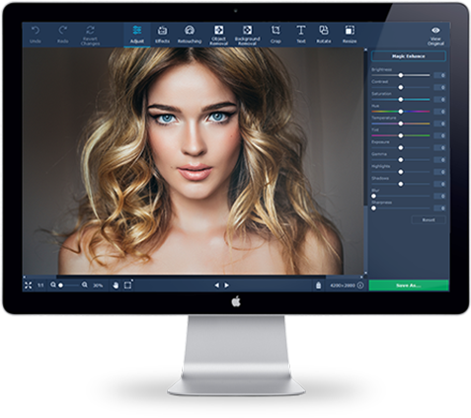Screen dimensions: 471x418
Task: Click the Hue slider handle
Action: click(x=401, y=112)
